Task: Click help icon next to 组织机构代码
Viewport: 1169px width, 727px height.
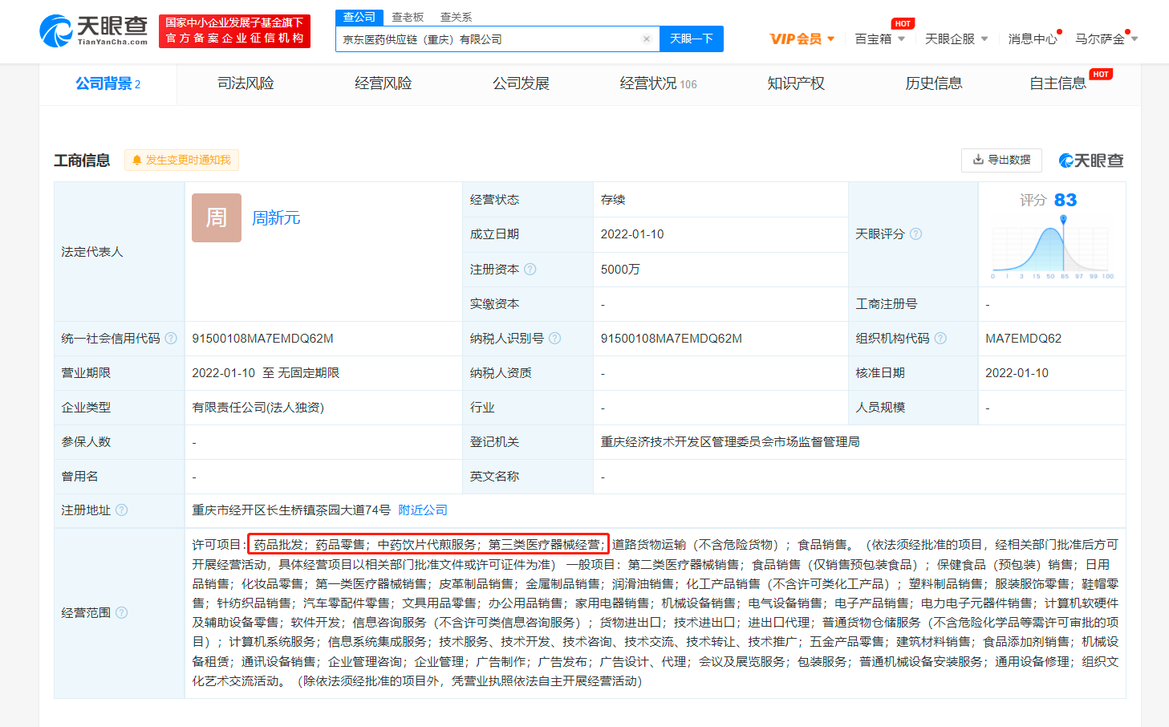Action: pyautogui.click(x=941, y=339)
